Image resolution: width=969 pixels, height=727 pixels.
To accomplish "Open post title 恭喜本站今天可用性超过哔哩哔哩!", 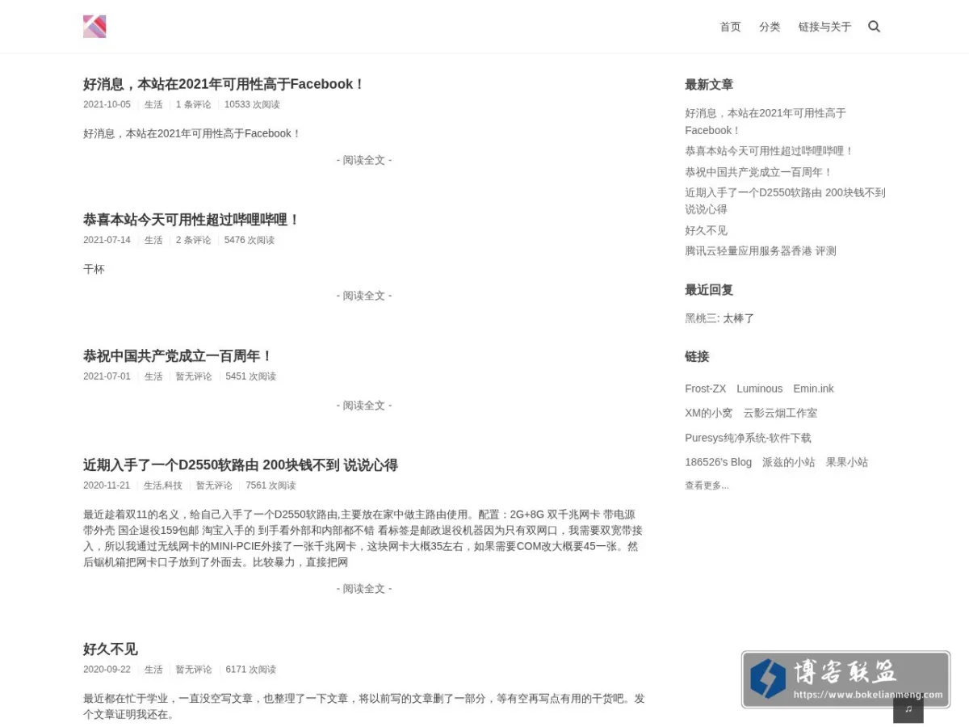I will click(191, 220).
